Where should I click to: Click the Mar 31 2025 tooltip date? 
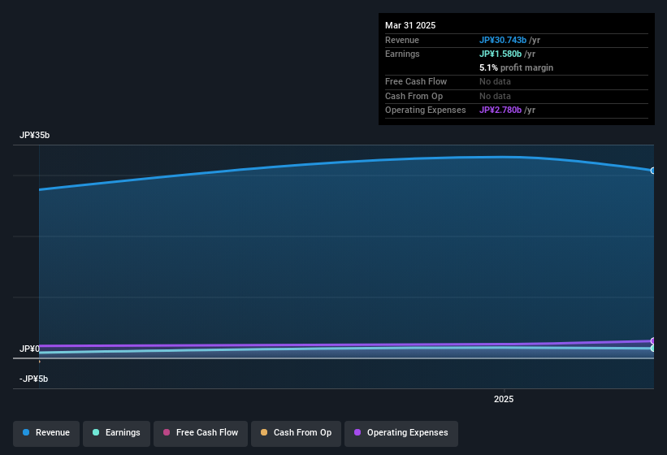[x=410, y=25]
